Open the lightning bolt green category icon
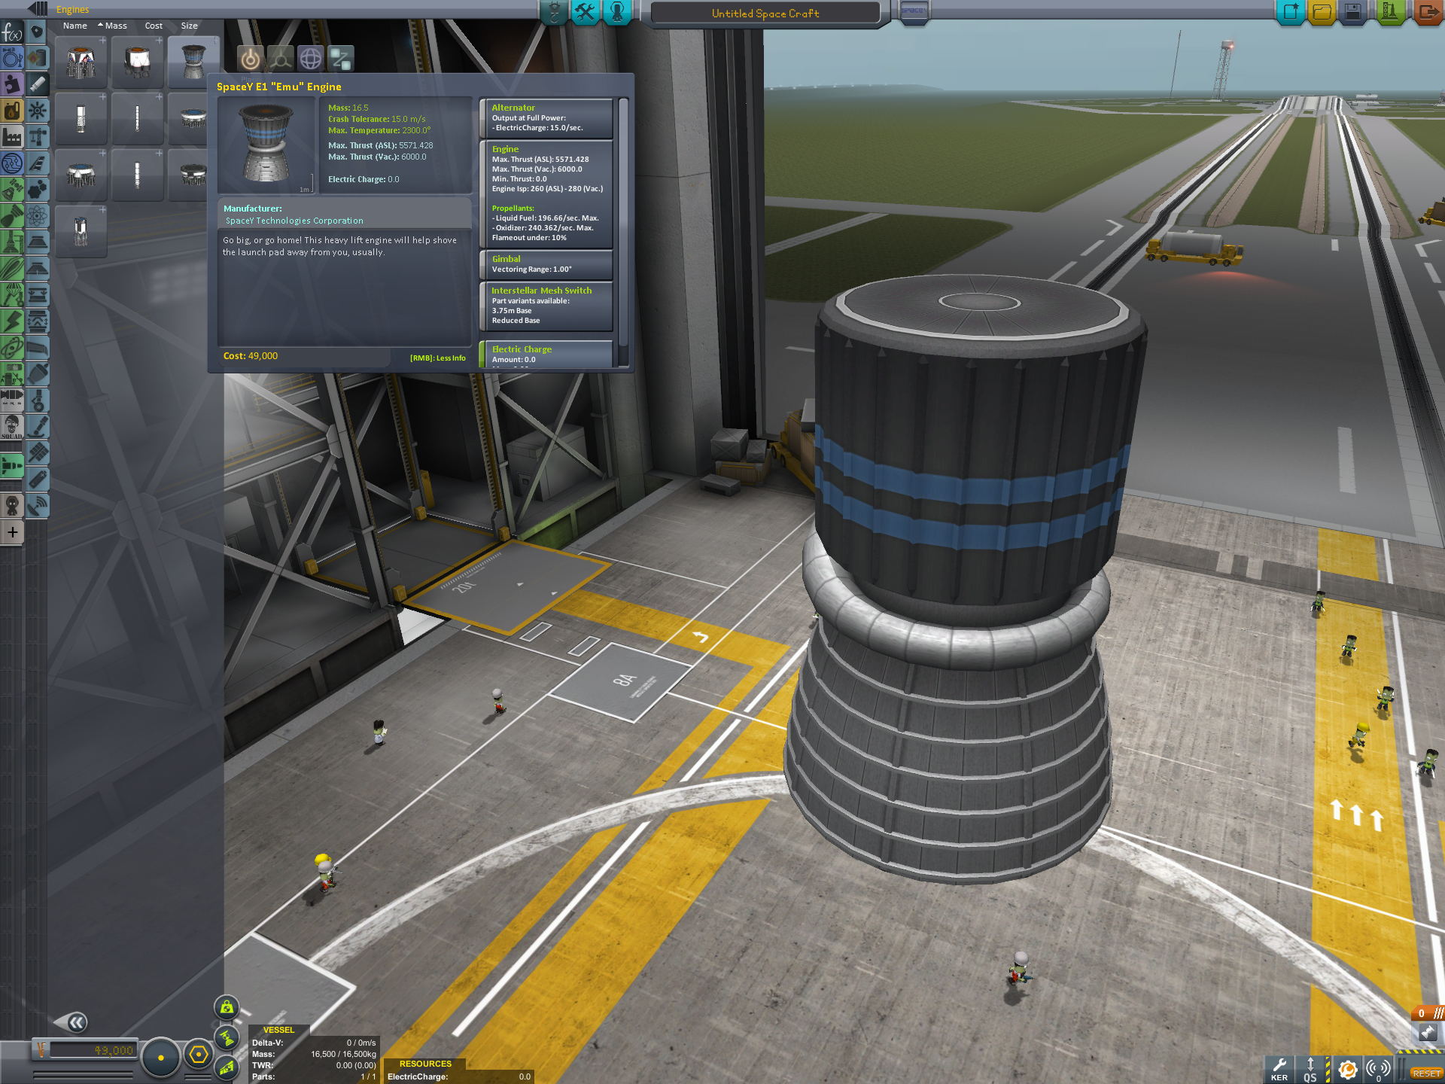 pyautogui.click(x=12, y=321)
